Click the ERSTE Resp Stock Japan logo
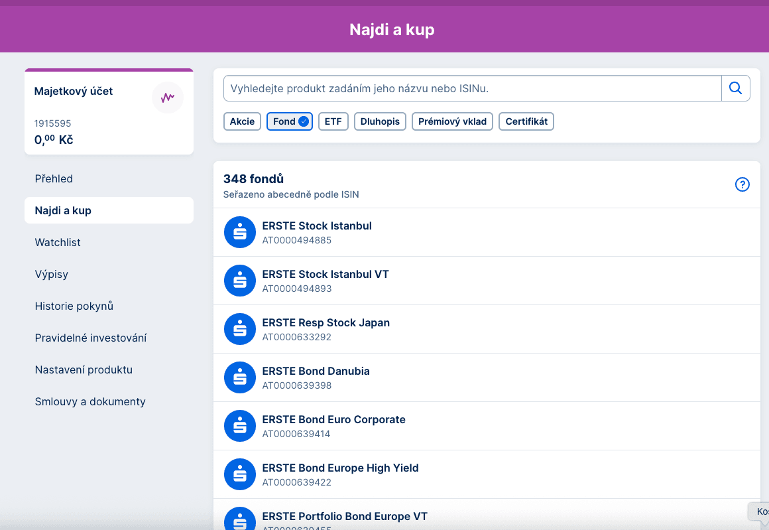This screenshot has height=530, width=769. (x=240, y=329)
